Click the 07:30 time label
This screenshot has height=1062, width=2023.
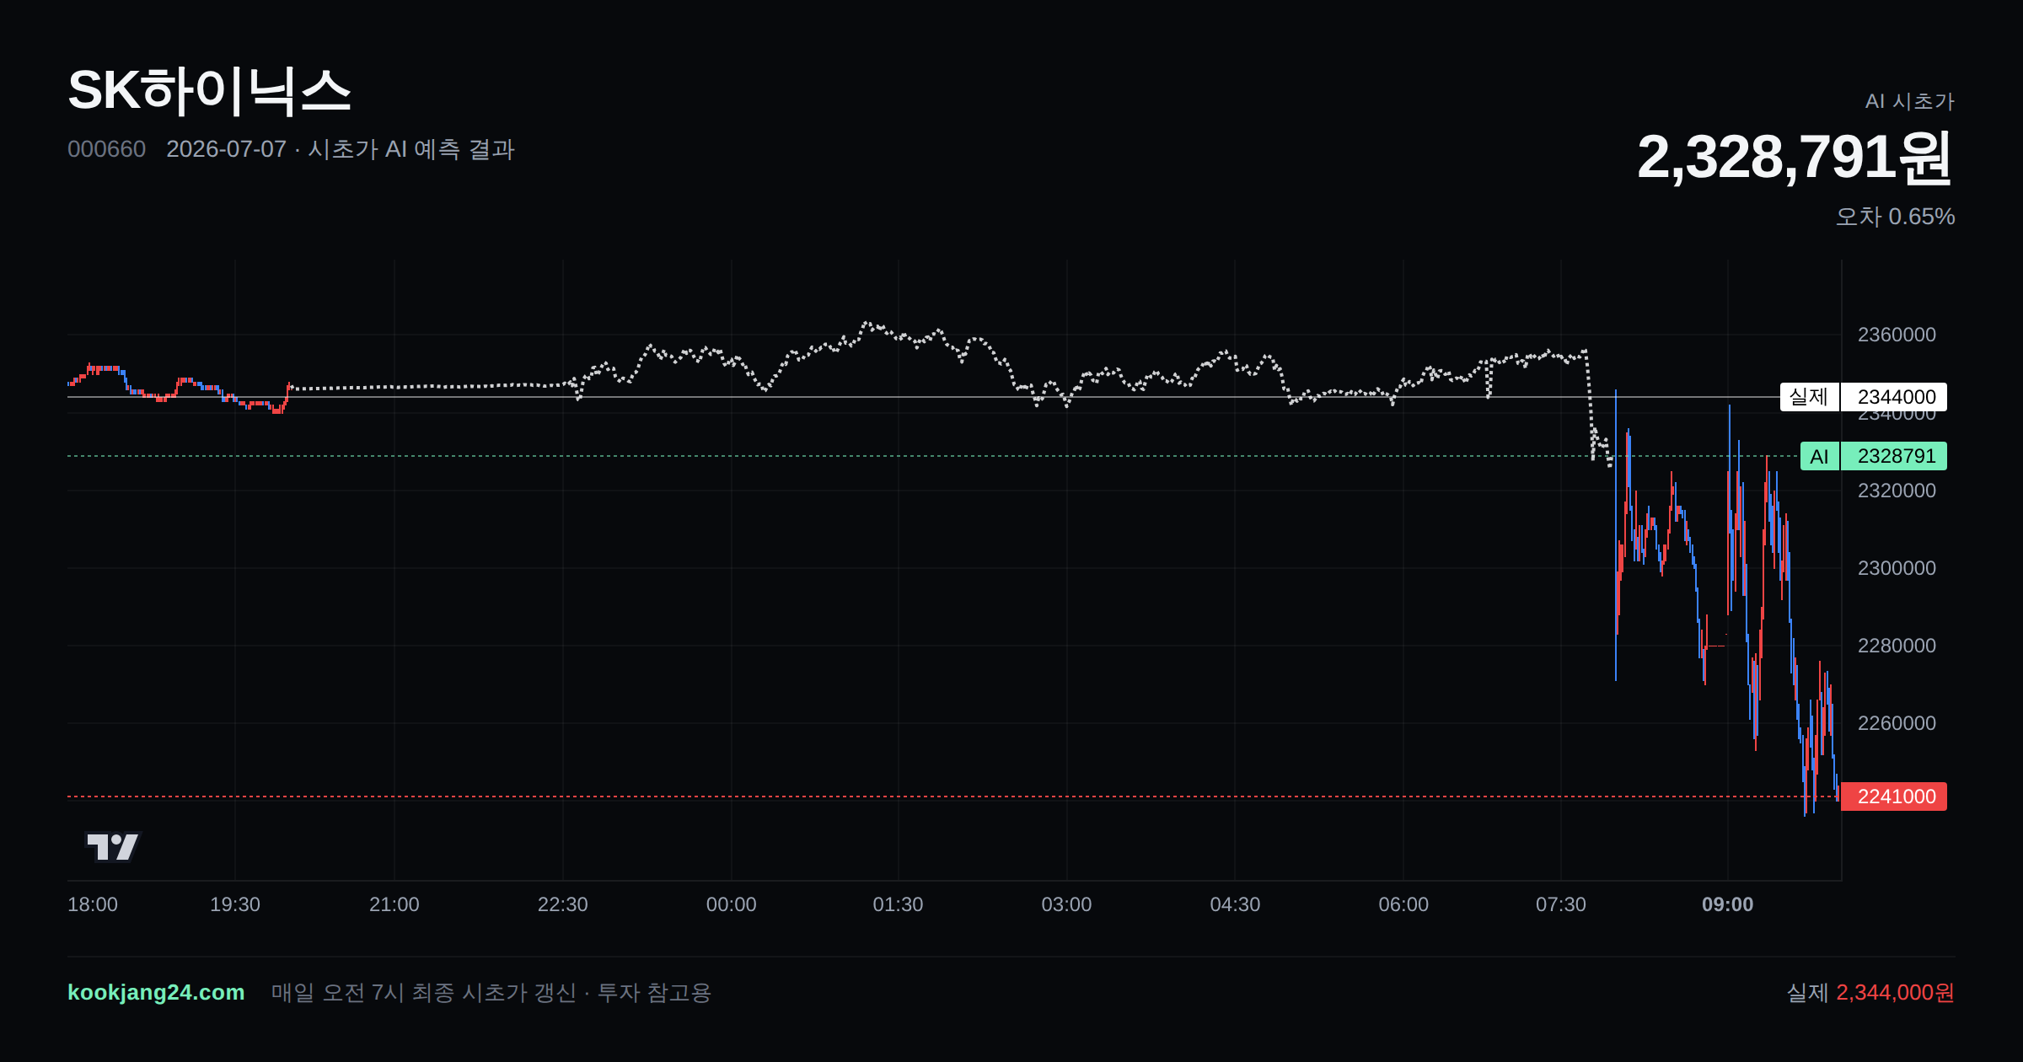tap(1561, 904)
